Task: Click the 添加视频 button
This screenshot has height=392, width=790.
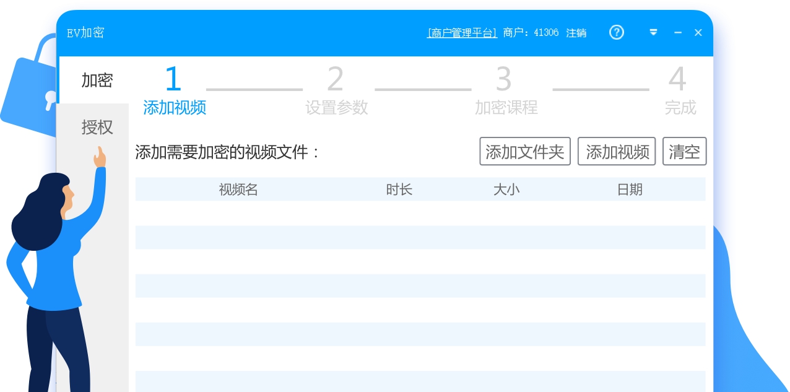Action: [617, 151]
